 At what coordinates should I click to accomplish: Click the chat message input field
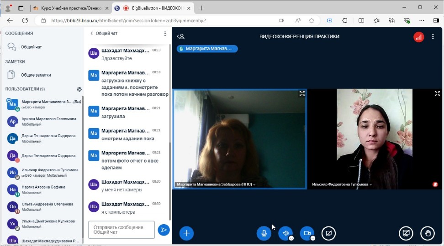[x=122, y=230]
